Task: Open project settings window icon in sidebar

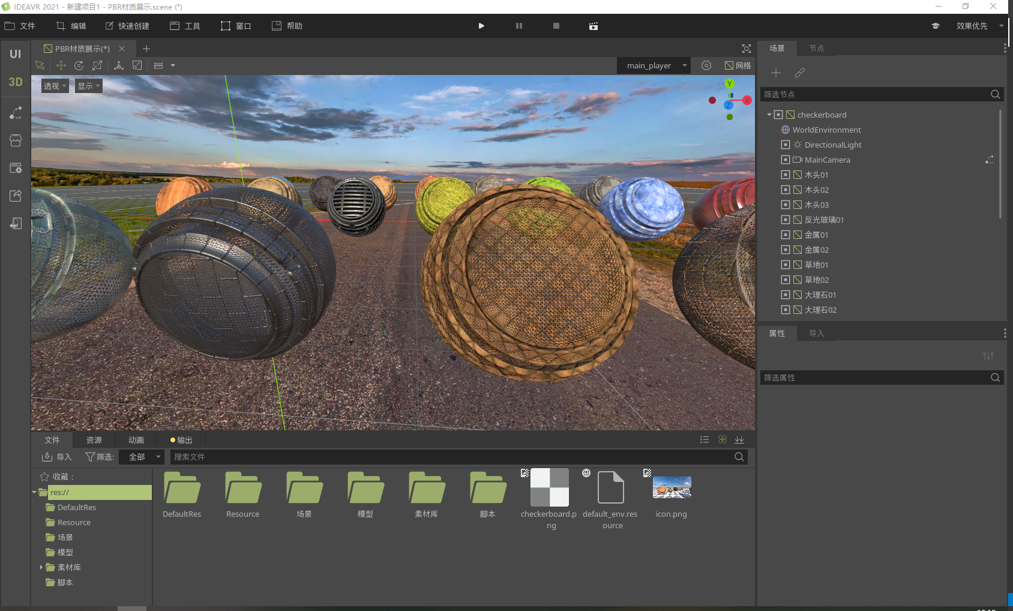Action: point(16,168)
